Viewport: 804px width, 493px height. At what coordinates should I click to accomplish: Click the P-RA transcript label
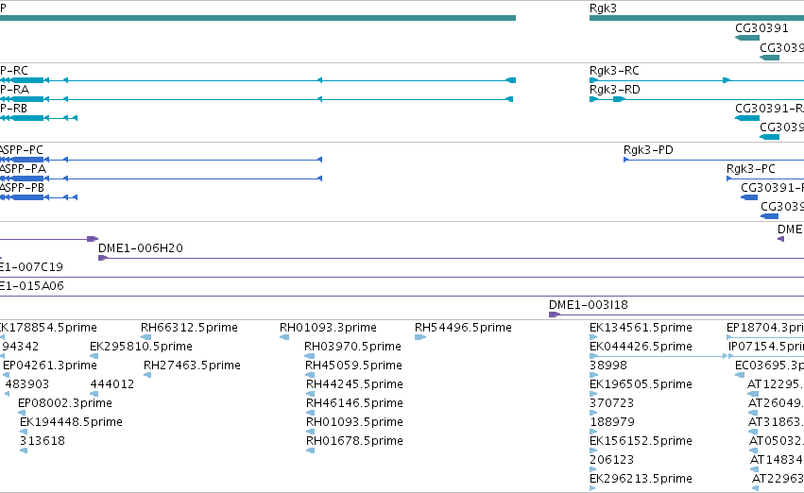click(14, 90)
